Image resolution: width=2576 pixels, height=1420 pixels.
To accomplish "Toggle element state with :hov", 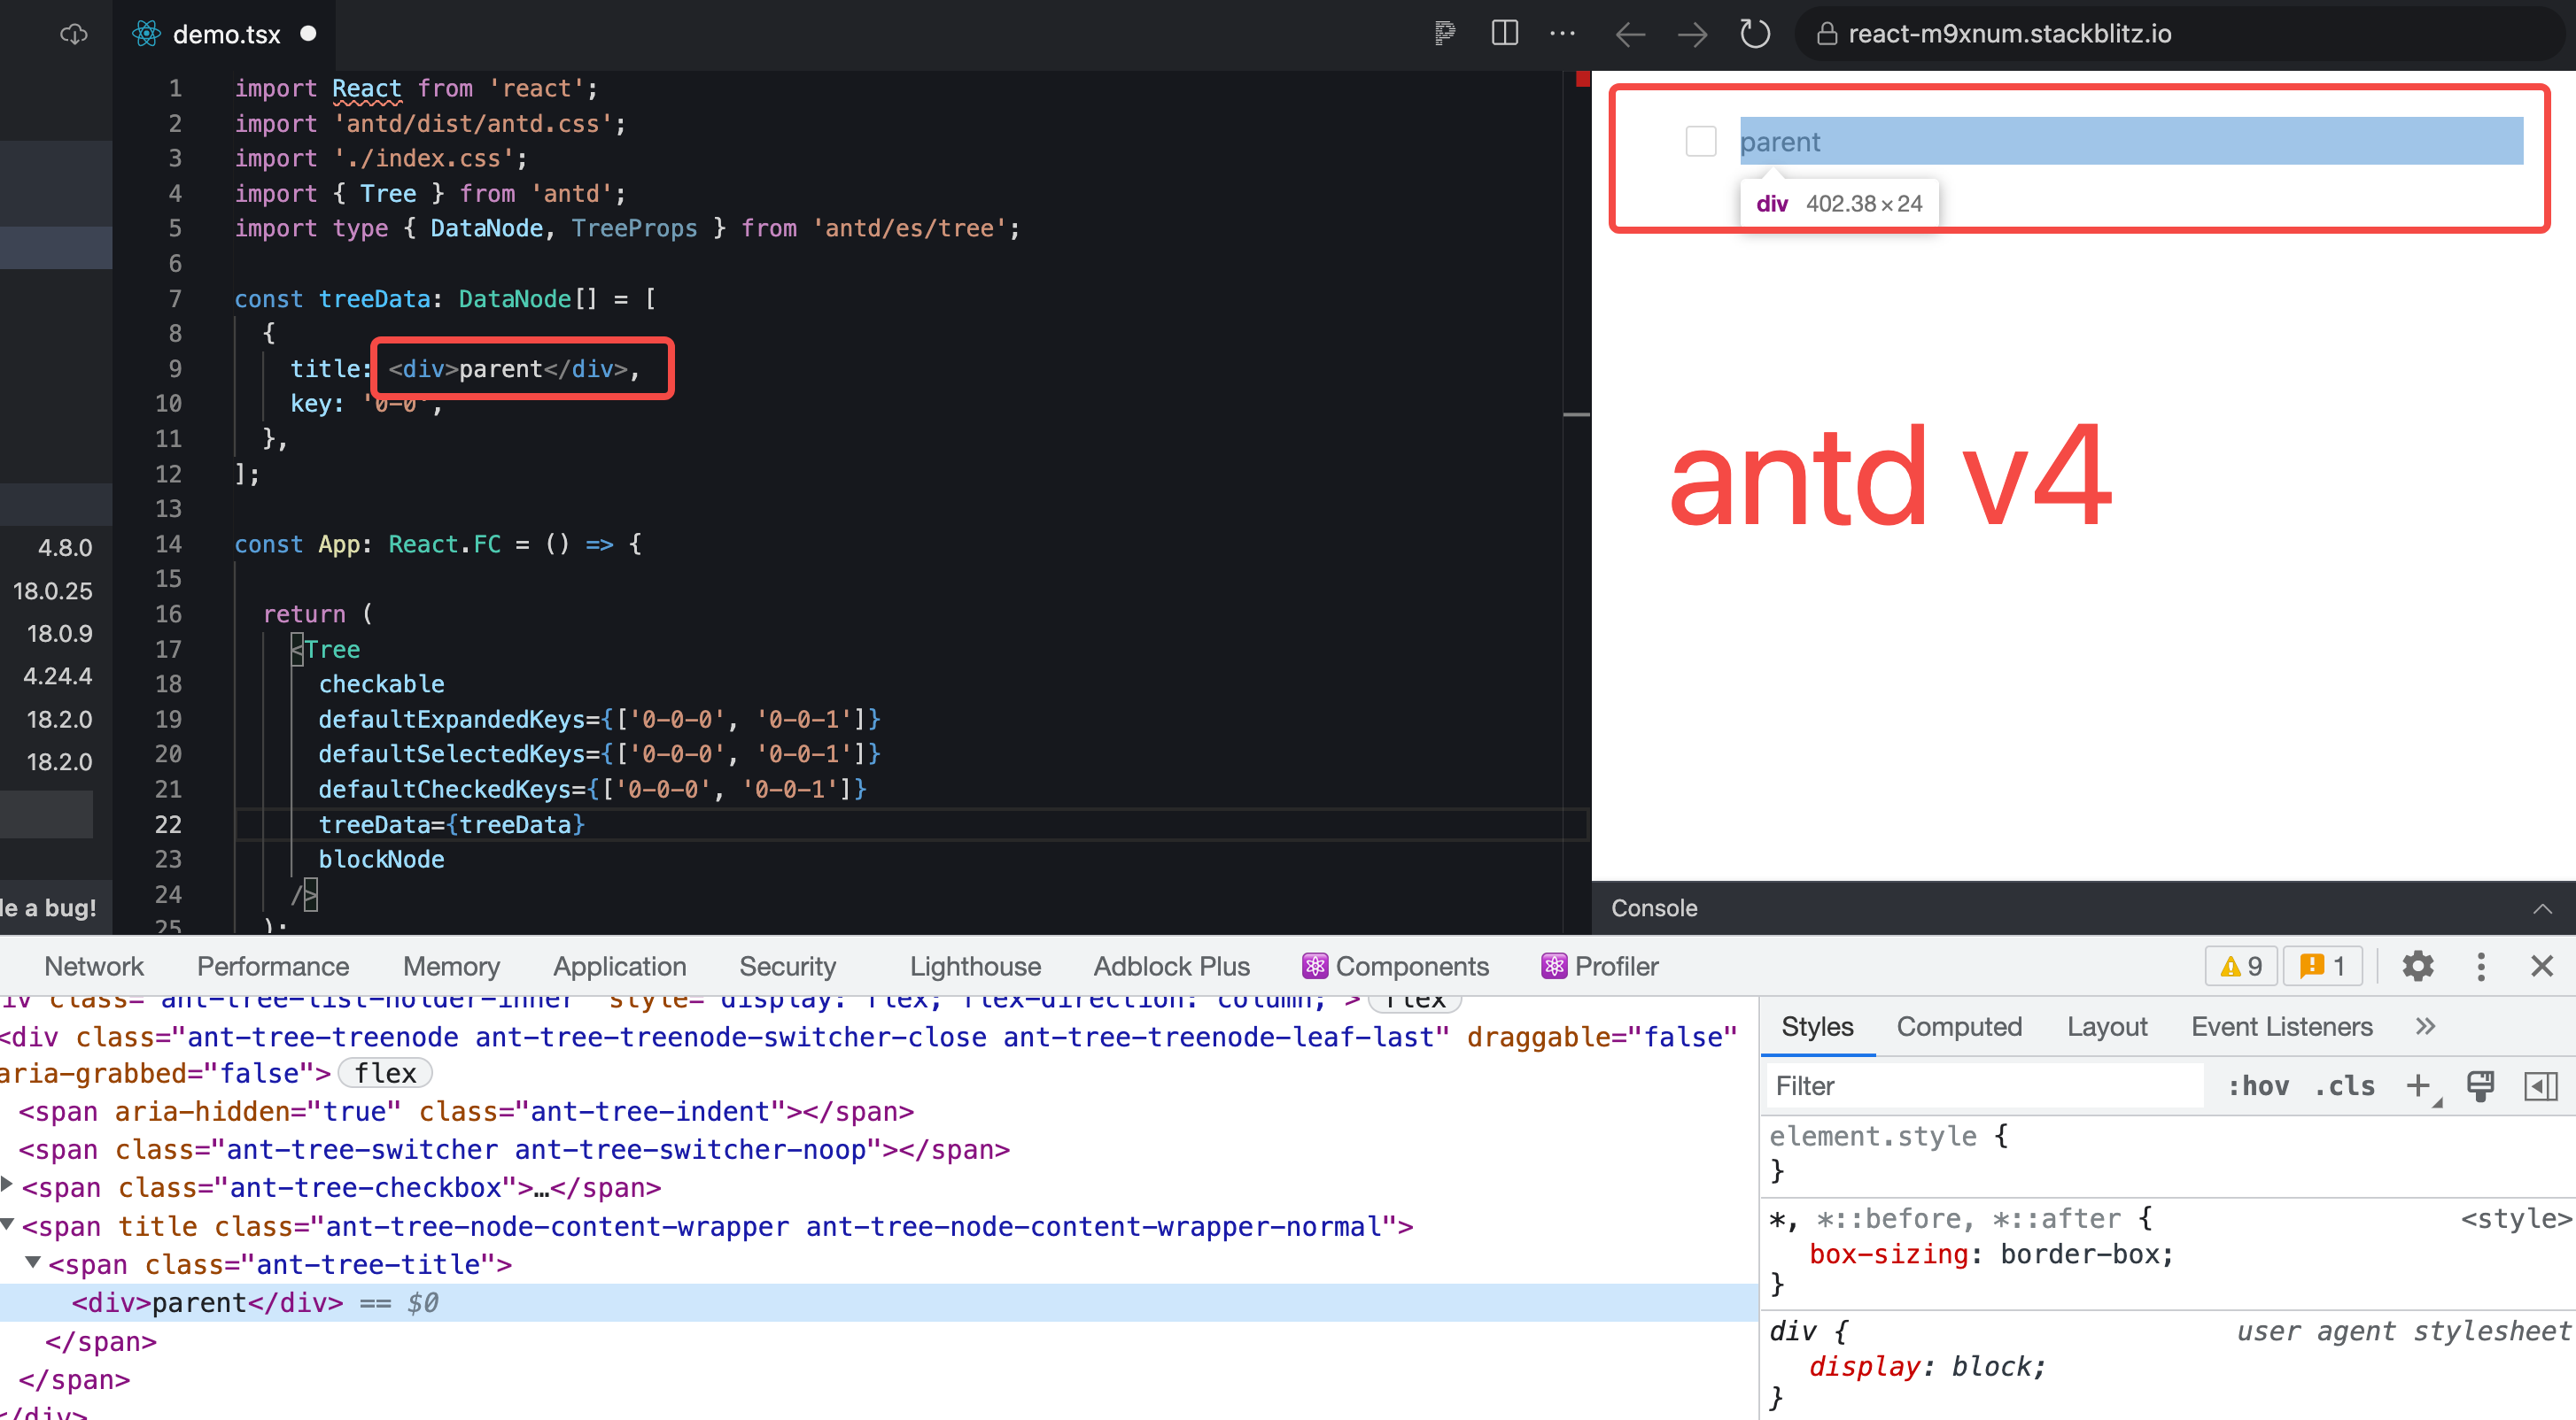I will pos(2259,1086).
